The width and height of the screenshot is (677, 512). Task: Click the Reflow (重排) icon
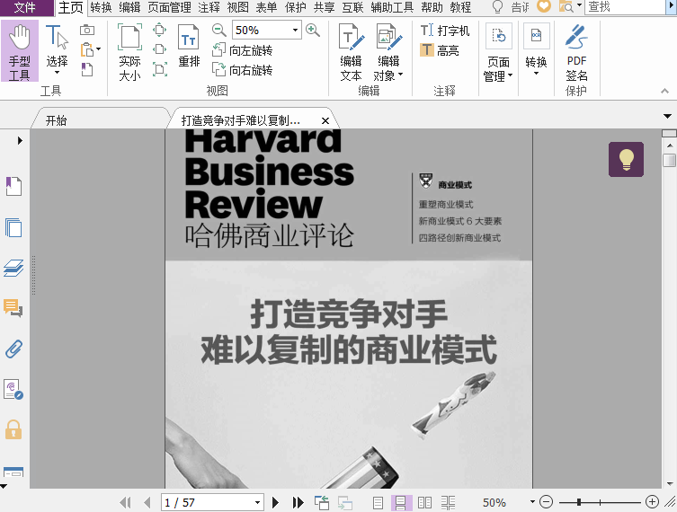(x=189, y=46)
